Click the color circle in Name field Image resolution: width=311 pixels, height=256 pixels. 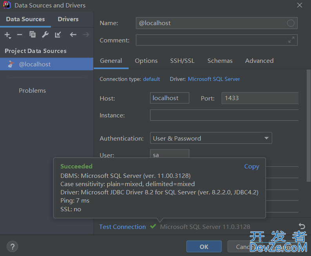291,23
